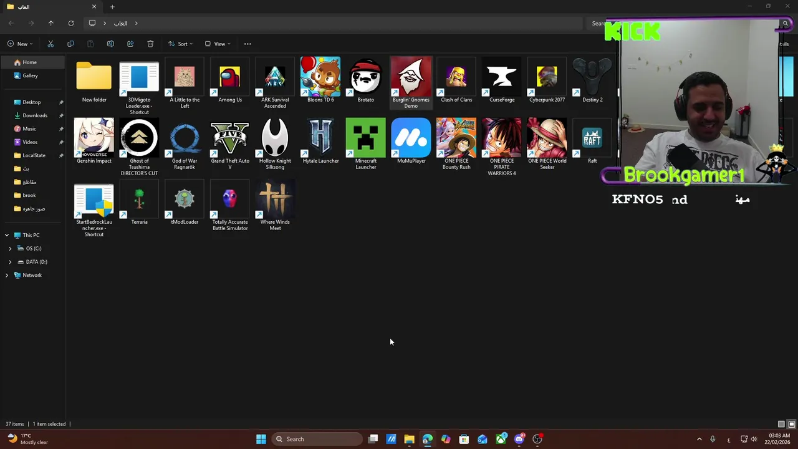The image size is (798, 449).
Task: Select the CurseForge shortcut
Action: coord(502,80)
